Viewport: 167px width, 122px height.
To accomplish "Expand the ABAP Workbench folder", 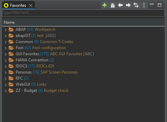I will coord(5,30).
